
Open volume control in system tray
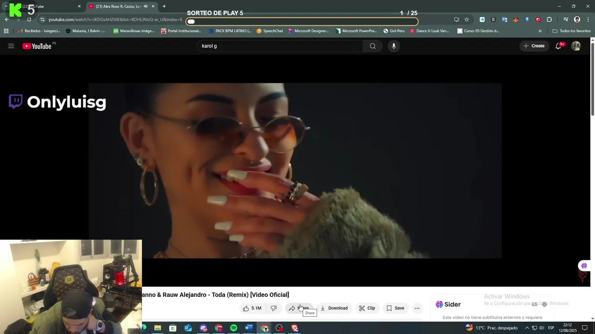[542, 328]
